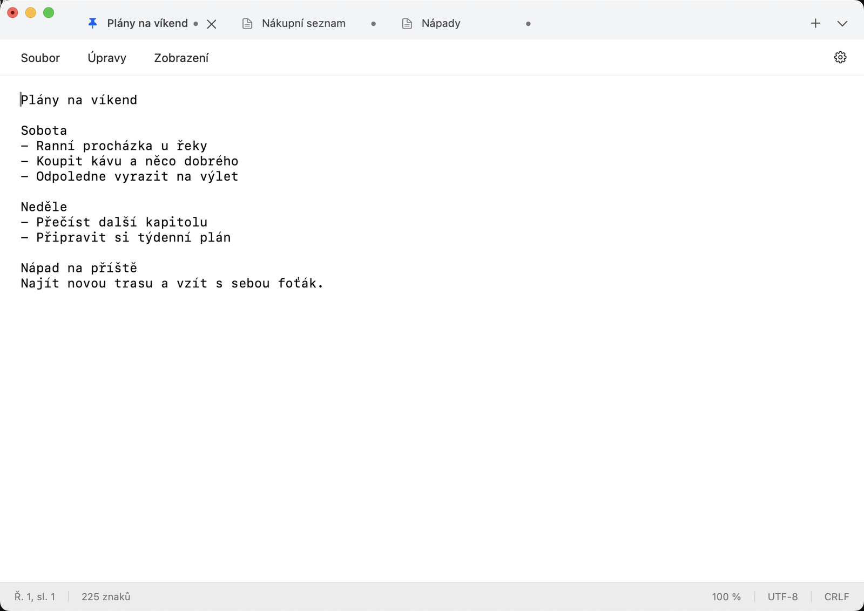The height and width of the screenshot is (611, 864).
Task: Expand the tab list chevron
Action: pos(842,24)
